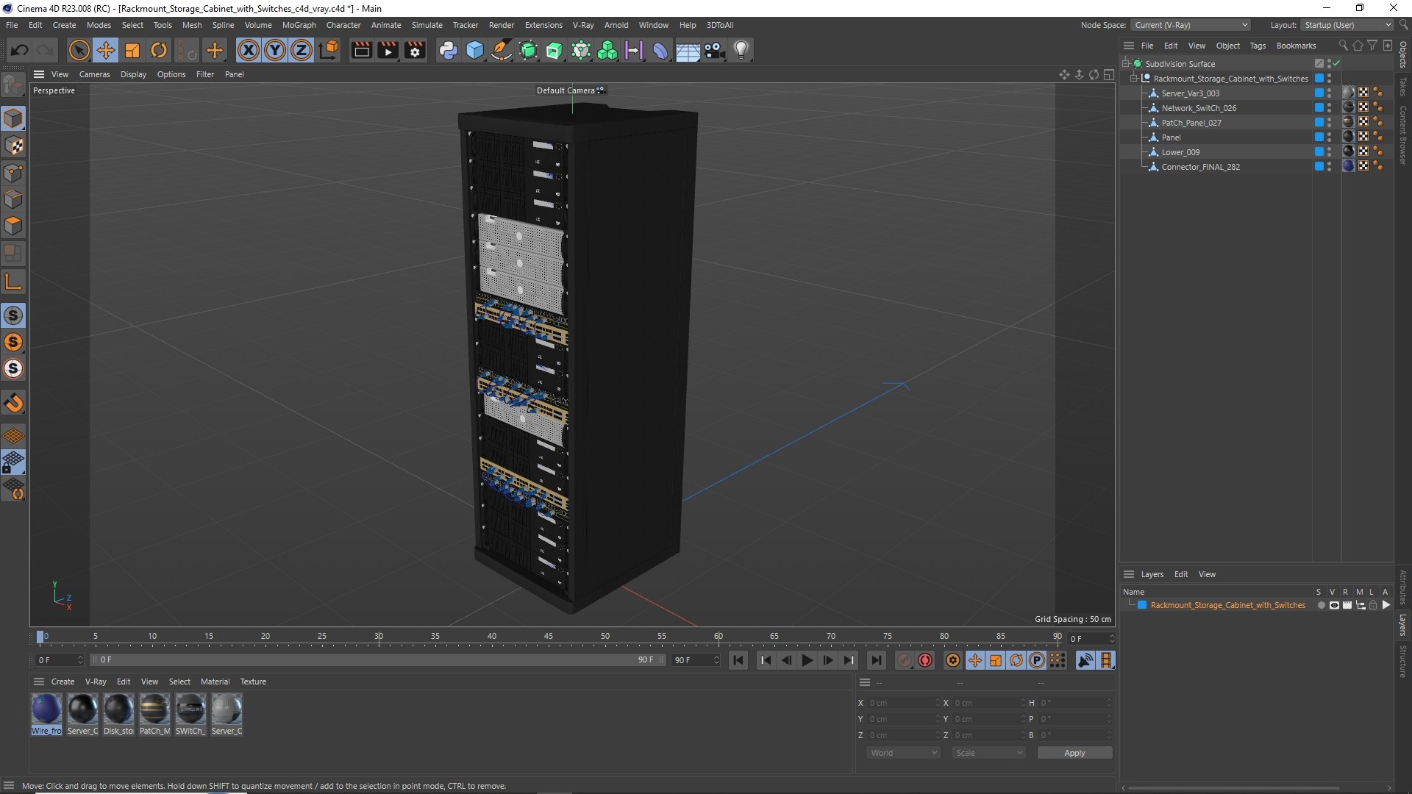Open viewport Cameras menu
This screenshot has height=794, width=1412.
pos(94,74)
